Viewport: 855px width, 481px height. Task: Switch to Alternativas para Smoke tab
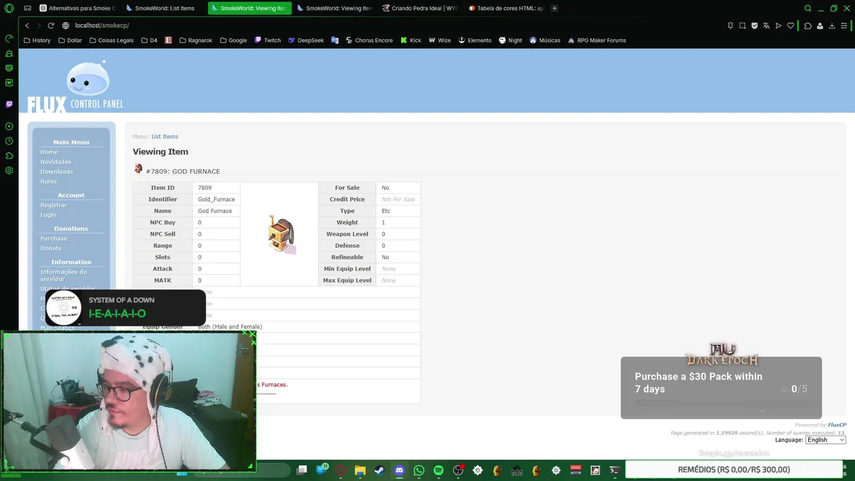77,8
